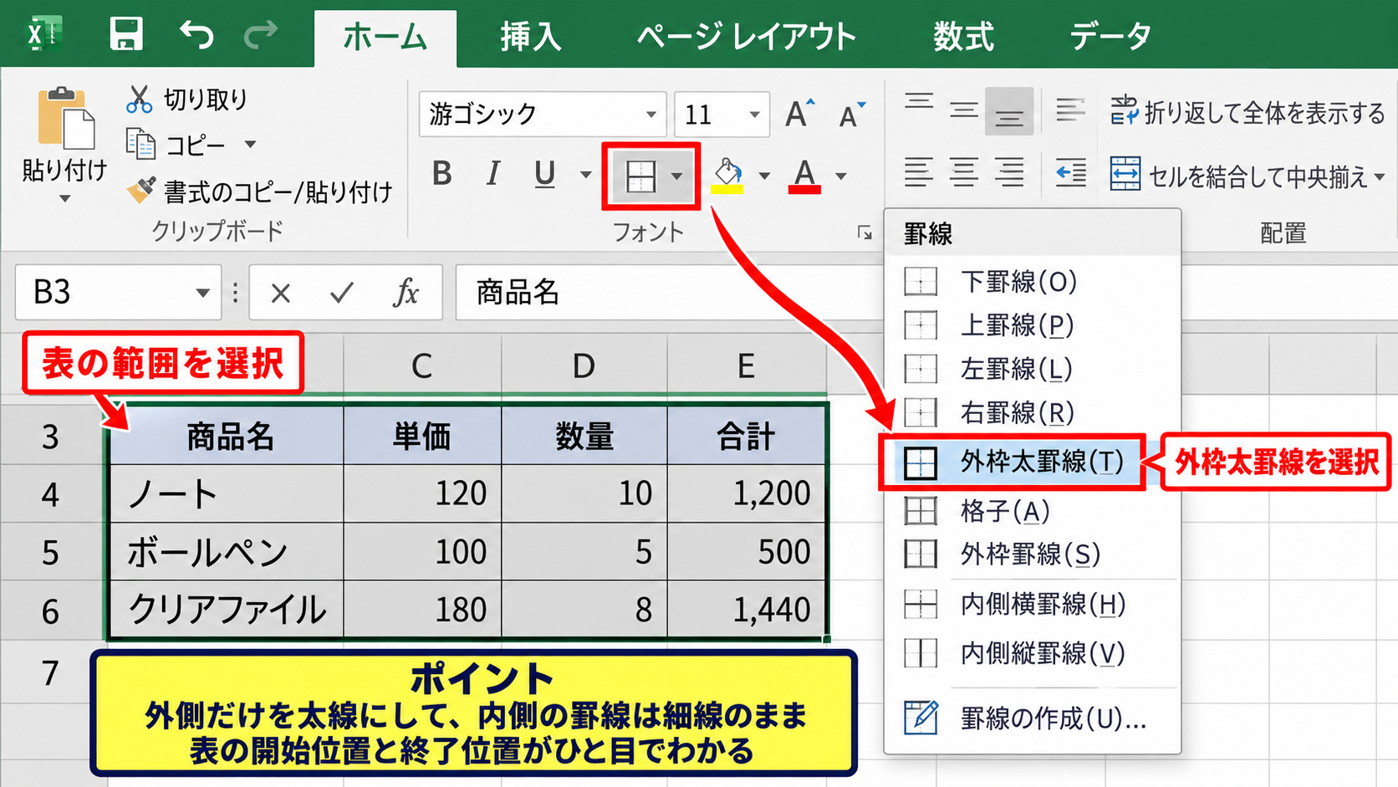
Task: Cancel the entry with the X icon
Action: click(x=281, y=293)
